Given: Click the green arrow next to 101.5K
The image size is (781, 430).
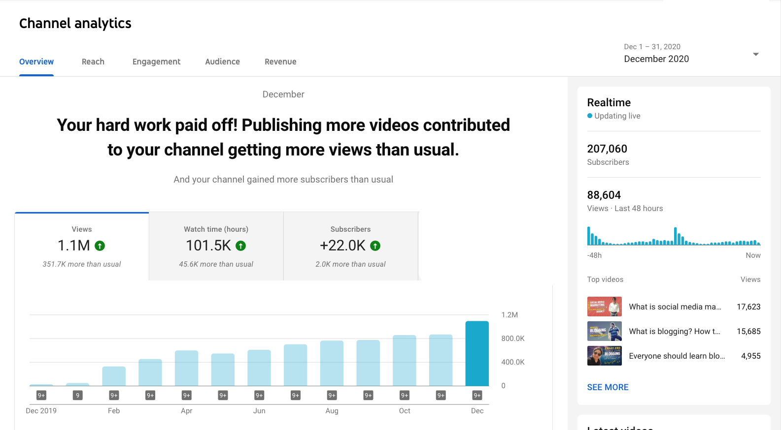Looking at the screenshot, I should [240, 246].
